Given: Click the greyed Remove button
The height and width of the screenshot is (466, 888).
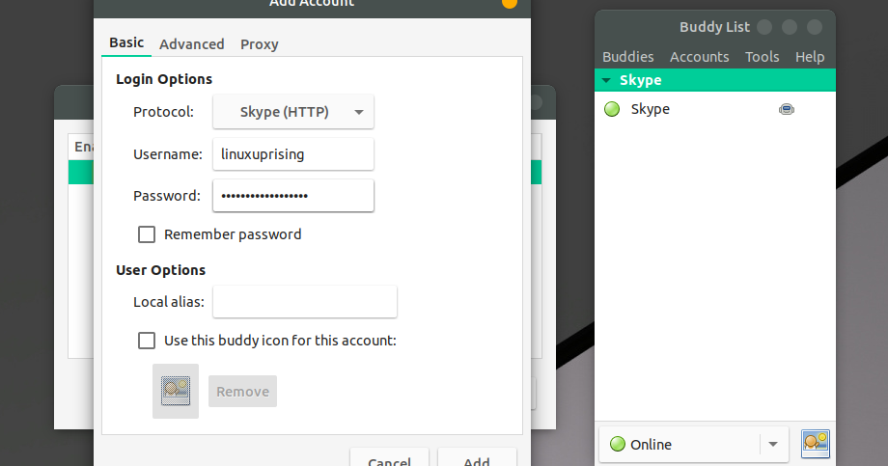Looking at the screenshot, I should [242, 392].
